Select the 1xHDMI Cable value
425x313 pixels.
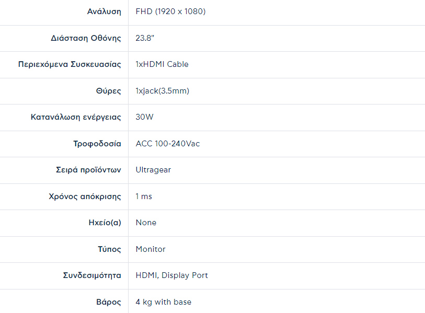pos(162,64)
